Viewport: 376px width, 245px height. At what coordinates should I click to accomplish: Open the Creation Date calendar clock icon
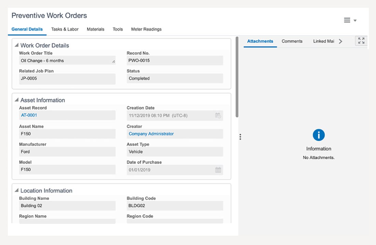pyautogui.click(x=218, y=115)
